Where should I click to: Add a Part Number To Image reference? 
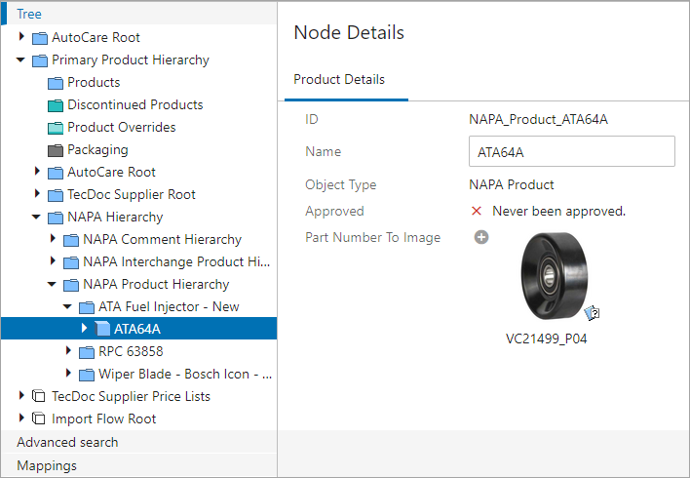(481, 237)
